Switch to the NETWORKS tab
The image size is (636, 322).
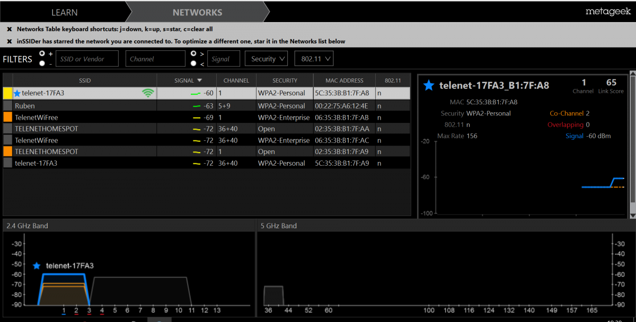pos(197,12)
